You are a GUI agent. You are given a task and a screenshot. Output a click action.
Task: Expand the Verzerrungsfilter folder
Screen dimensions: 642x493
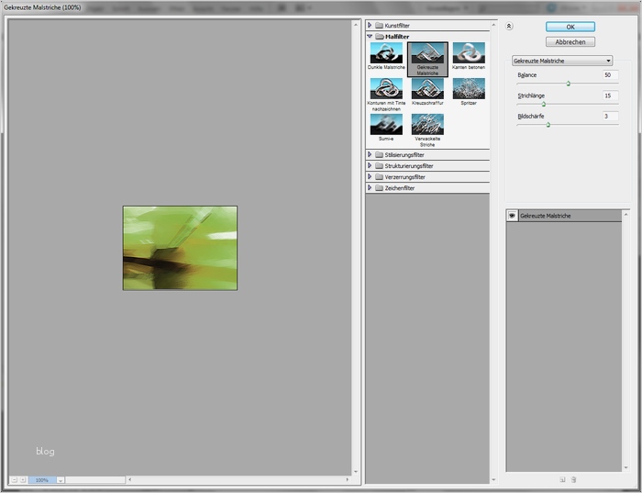[370, 176]
